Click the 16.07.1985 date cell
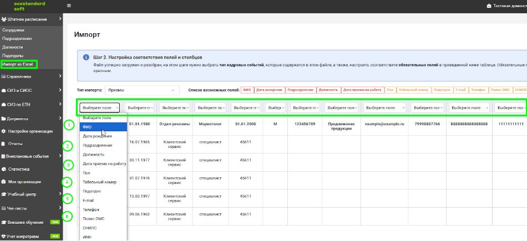 [x=139, y=142]
